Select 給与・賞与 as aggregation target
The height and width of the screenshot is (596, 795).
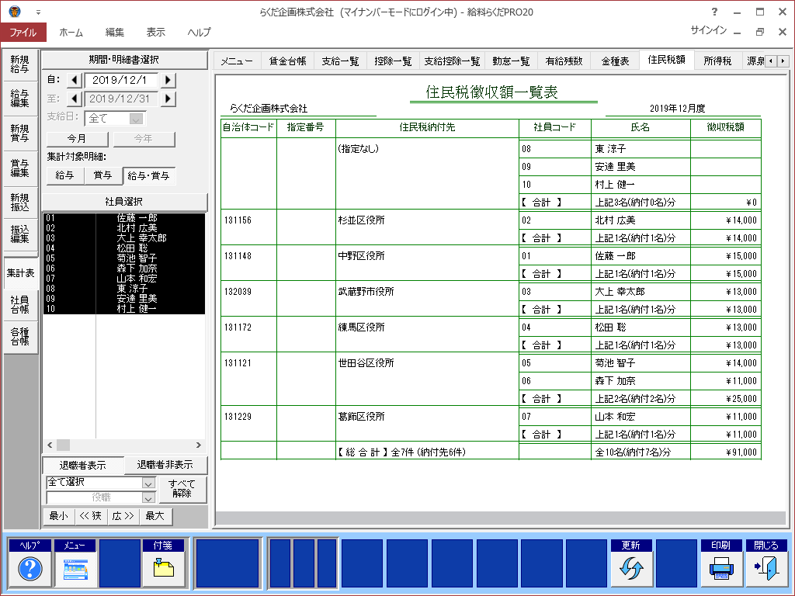149,175
